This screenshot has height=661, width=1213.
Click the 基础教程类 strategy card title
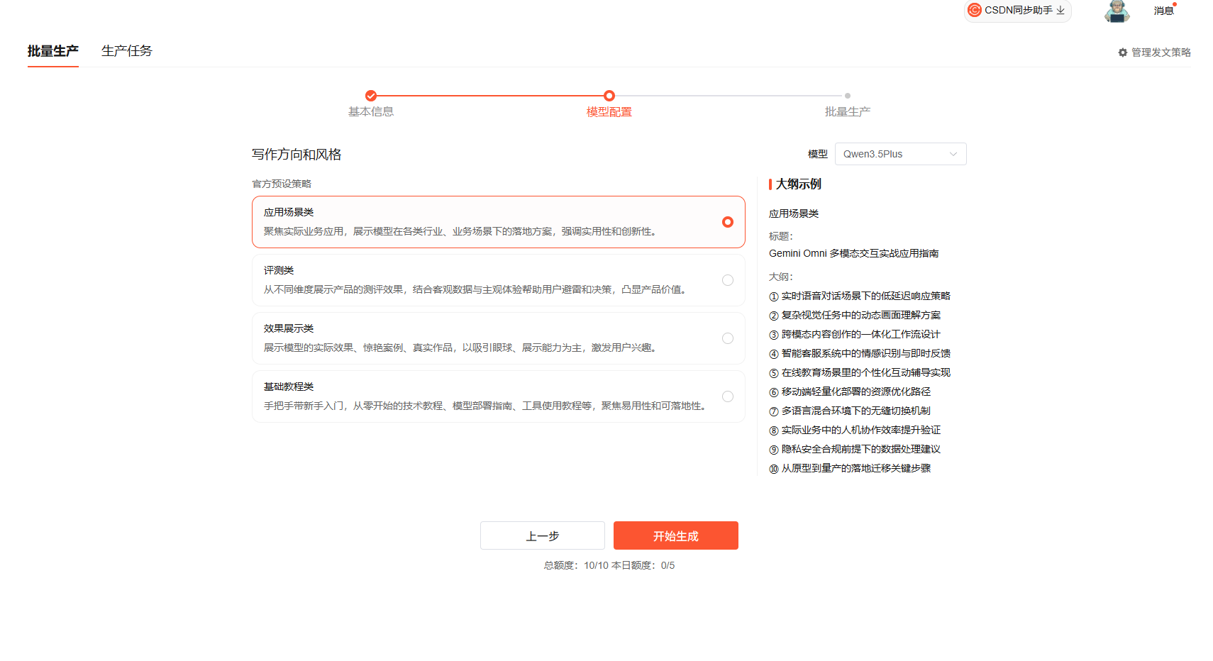pos(289,387)
